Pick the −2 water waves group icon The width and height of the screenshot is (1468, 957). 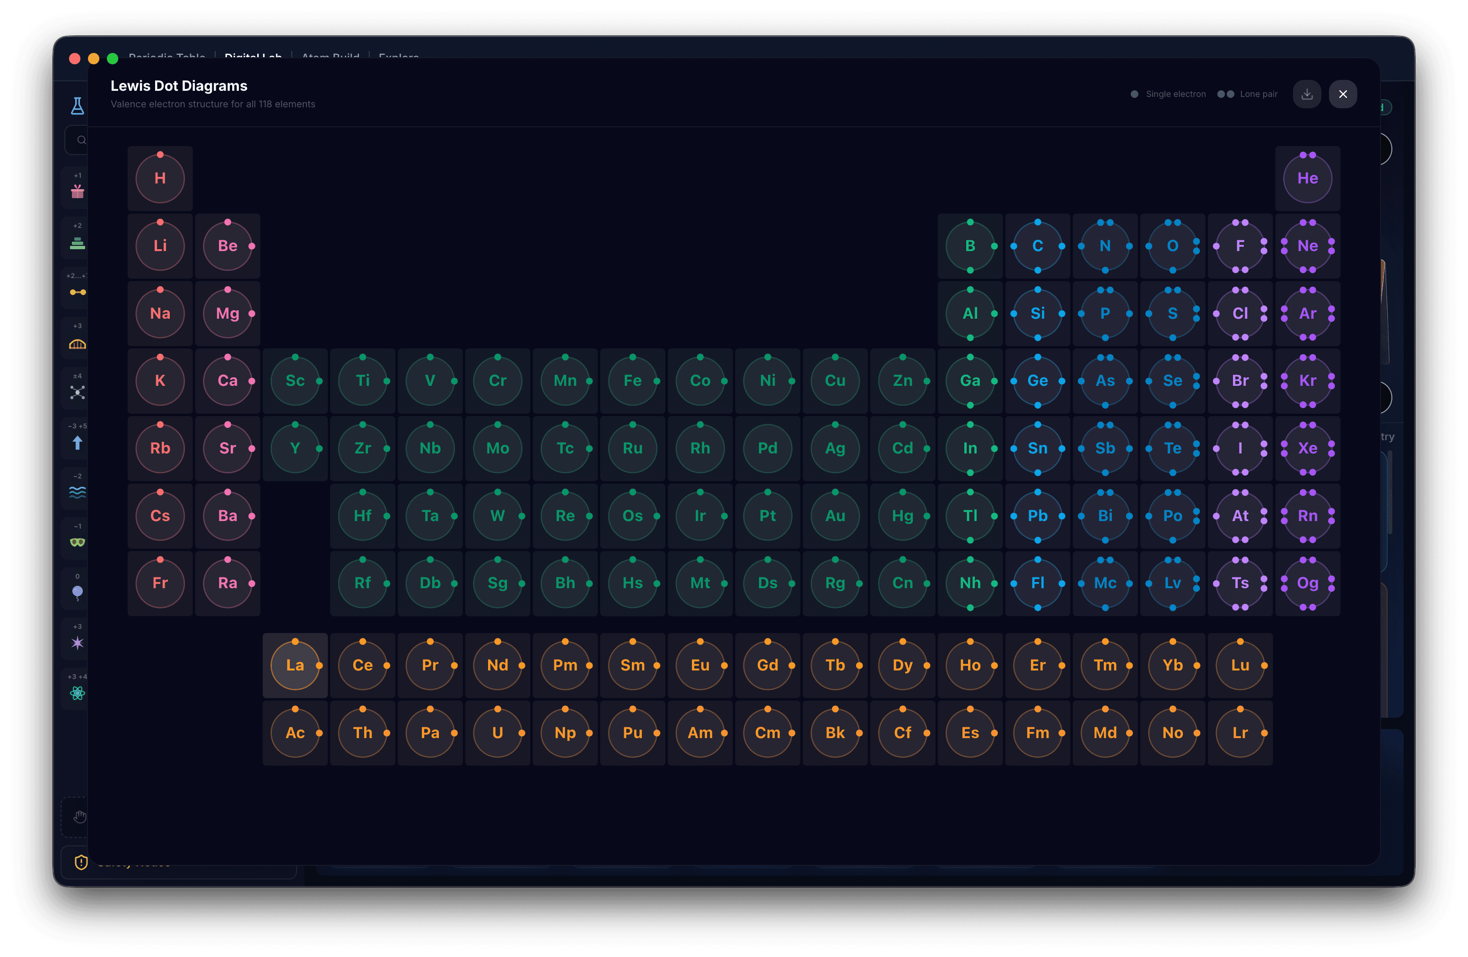77,492
